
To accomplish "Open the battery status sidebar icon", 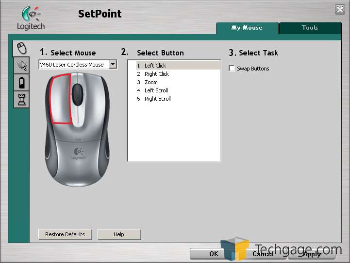I will coord(21,82).
